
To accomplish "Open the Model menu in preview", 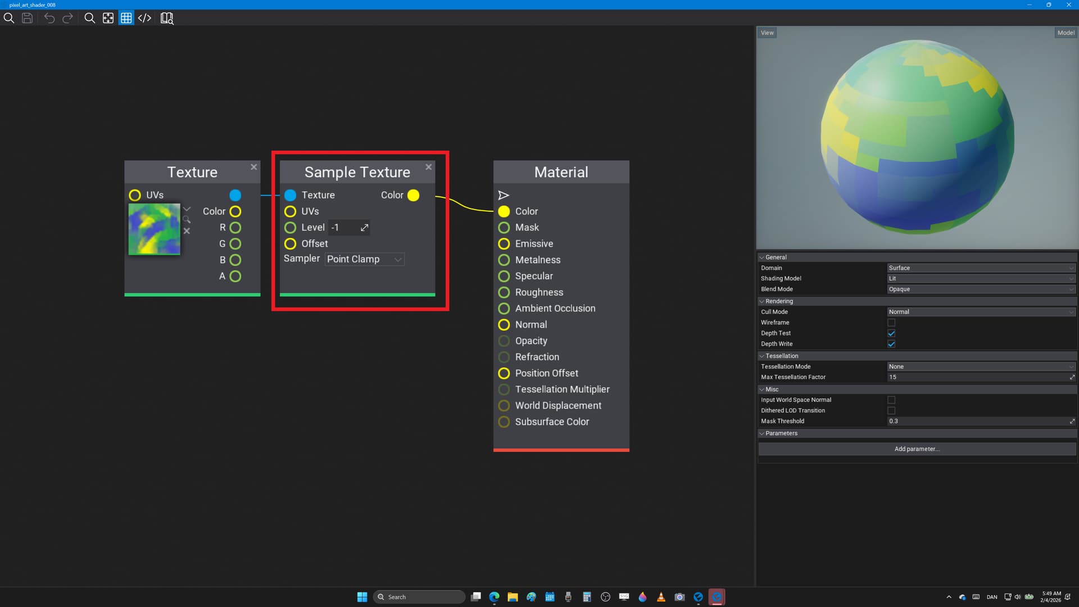I will [1066, 33].
